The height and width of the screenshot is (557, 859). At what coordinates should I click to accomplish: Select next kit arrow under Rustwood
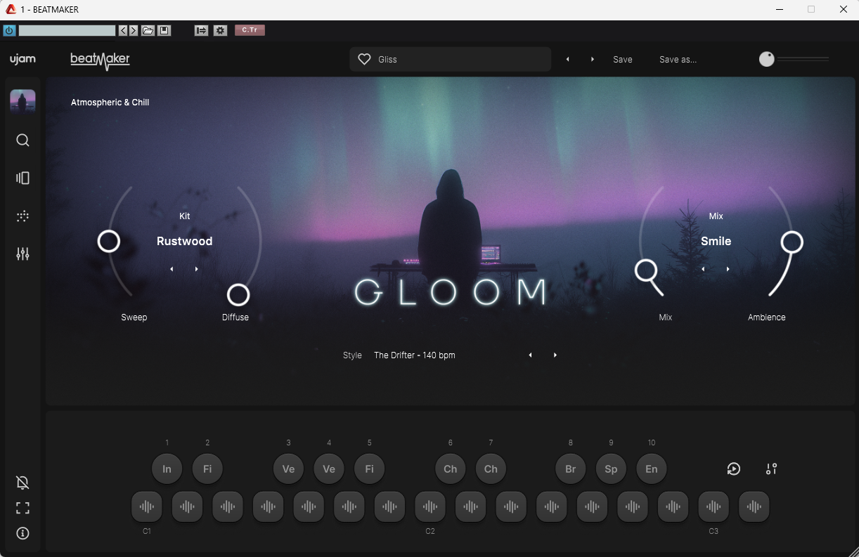click(196, 269)
